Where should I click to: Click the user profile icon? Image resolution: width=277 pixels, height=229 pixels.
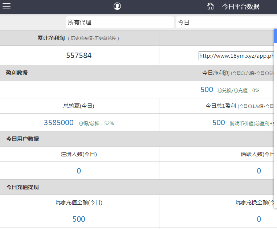coord(117,6)
